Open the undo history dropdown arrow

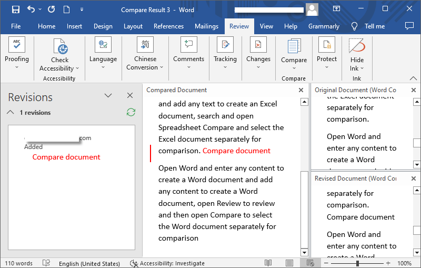pyautogui.click(x=40, y=9)
